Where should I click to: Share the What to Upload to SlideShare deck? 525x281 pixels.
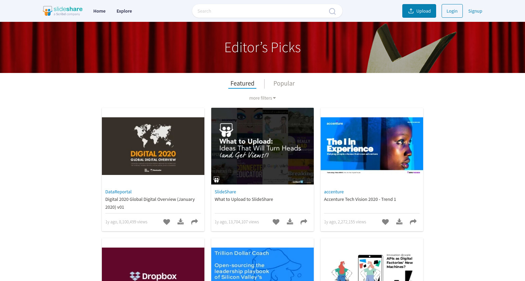[x=304, y=222]
